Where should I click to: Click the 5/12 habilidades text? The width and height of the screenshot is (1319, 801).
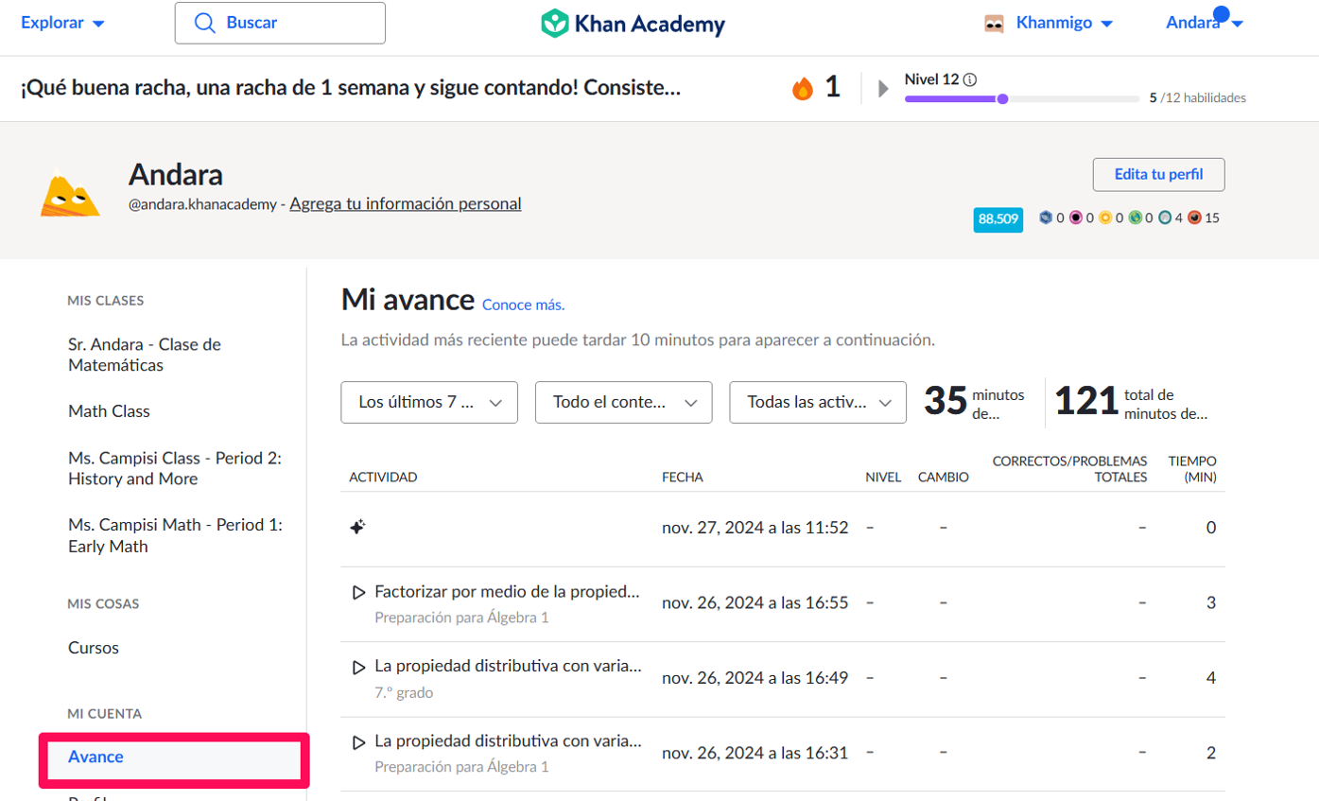(x=1197, y=97)
